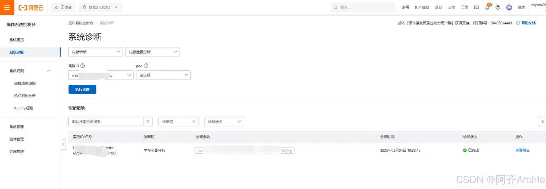Screen dimensions: 546x189
Task: Click the 诊断时间 column header
Action: click(387, 137)
